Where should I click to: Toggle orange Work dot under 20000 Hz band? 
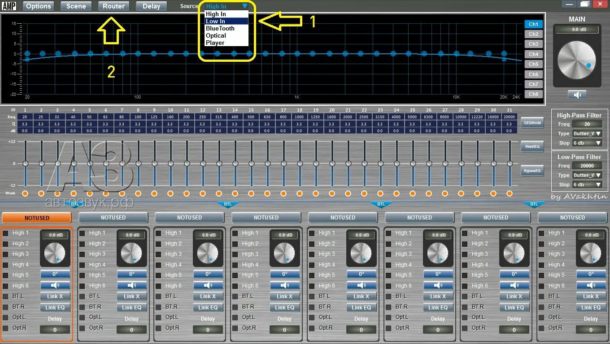click(510, 193)
